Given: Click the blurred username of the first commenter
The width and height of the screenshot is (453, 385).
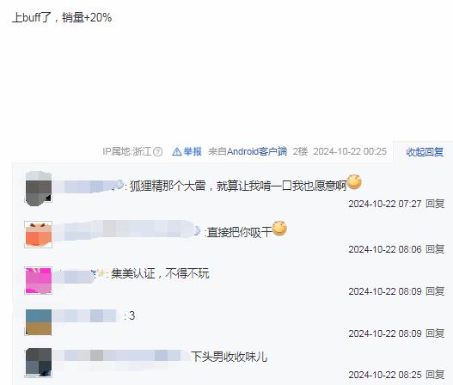Looking at the screenshot, I should point(89,186).
